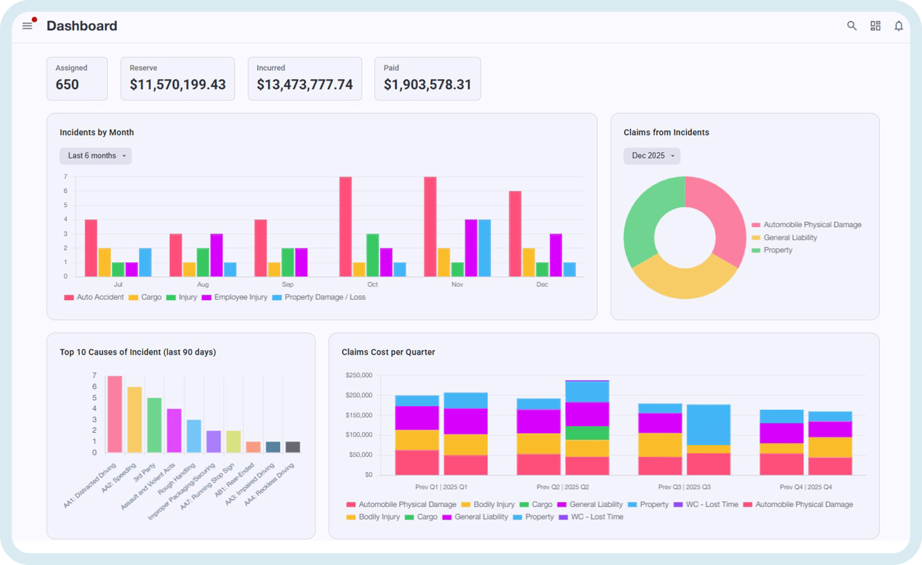Viewport: 922px width, 565px height.
Task: Toggle General Liability slice in Claims from Incidents
Action: coord(756,237)
